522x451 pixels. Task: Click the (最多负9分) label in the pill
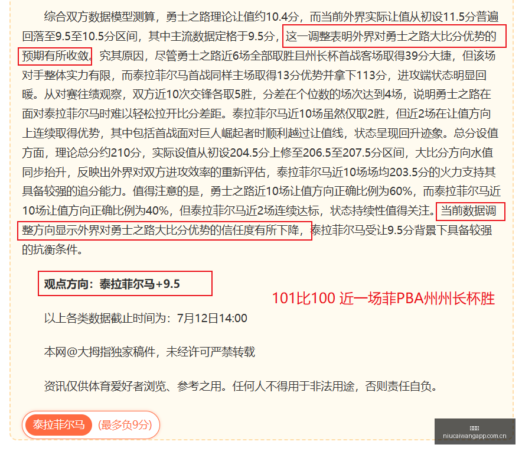coord(125,424)
